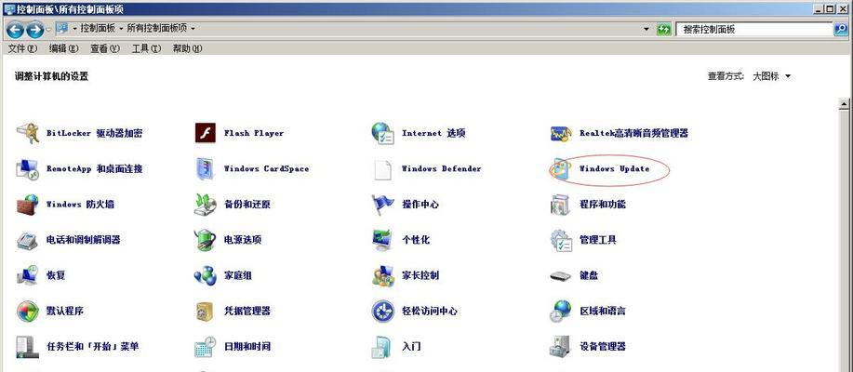Screen dimensions: 853x372
Task: Go back with the Back arrow button
Action: 16,29
